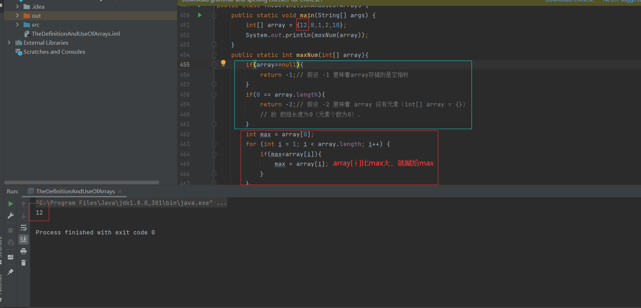Screen dimensions: 641x308
Task: Toggle scroll to end of console
Action: pyautogui.click(x=23, y=239)
